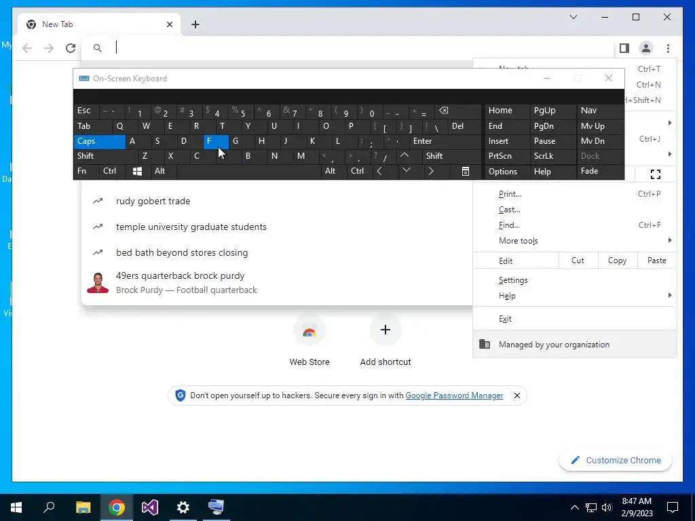Image resolution: width=695 pixels, height=521 pixels.
Task: Toggle the right Shift key on keyboard
Action: (x=451, y=156)
